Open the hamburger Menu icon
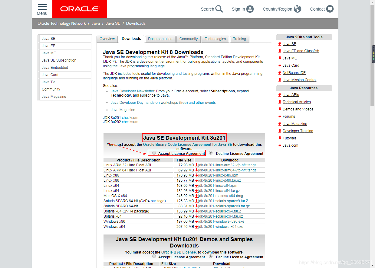Screen dimensions: 375x268 coord(42,7)
